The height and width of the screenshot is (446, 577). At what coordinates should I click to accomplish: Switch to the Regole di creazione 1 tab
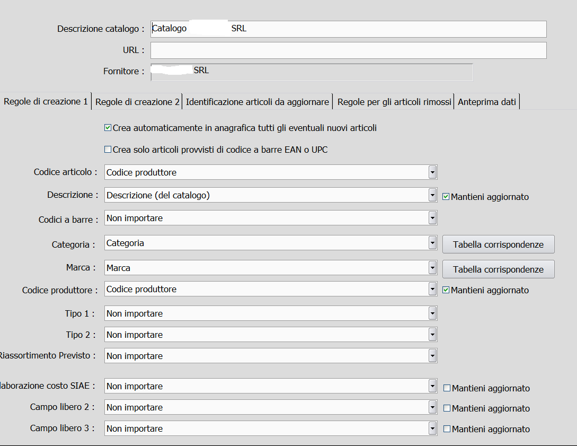46,101
